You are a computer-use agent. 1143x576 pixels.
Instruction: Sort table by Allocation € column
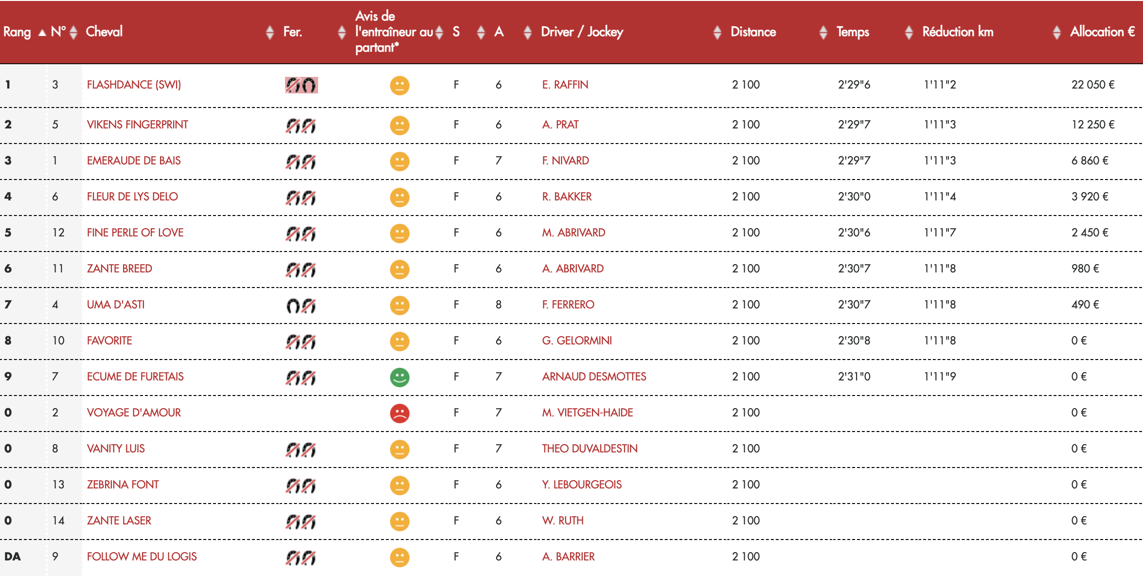click(1103, 32)
